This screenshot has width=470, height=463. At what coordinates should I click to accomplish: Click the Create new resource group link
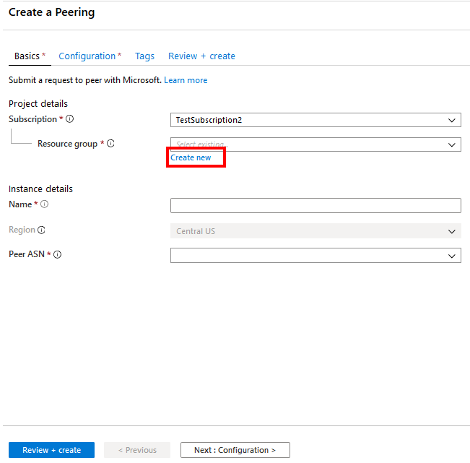[191, 157]
